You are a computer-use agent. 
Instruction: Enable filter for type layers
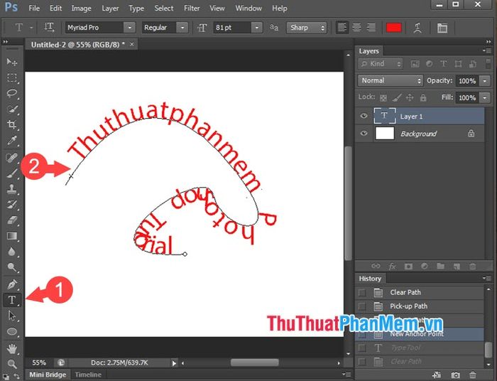[444, 64]
